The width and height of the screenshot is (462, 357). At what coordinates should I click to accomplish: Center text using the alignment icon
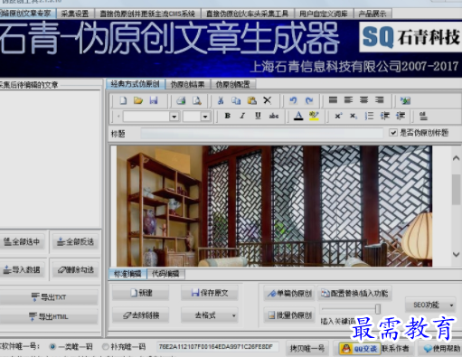(x=364, y=100)
